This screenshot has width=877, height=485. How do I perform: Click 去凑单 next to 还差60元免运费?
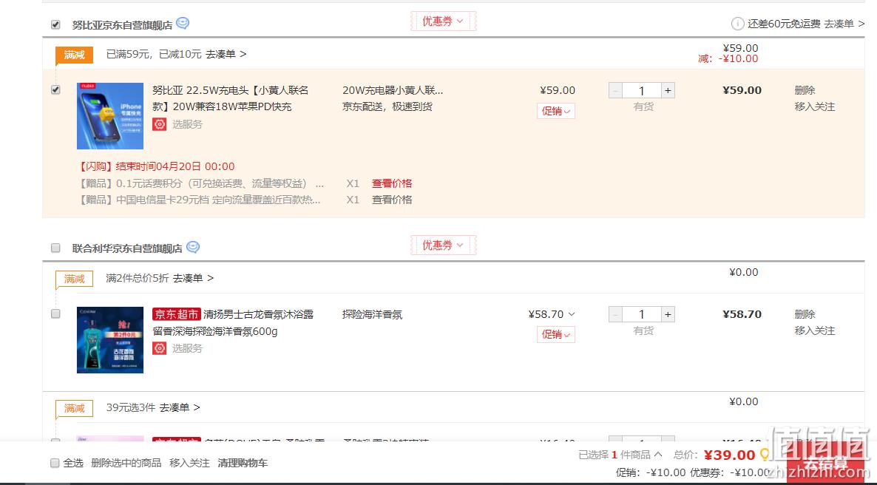[x=844, y=24]
